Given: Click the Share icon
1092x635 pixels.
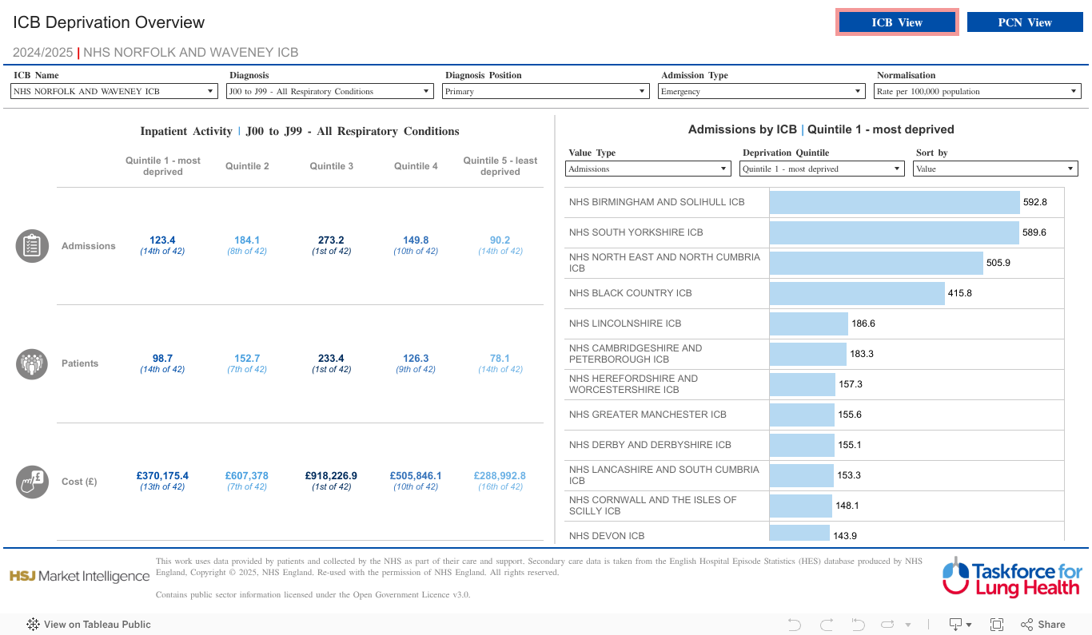Looking at the screenshot, I should (1043, 625).
